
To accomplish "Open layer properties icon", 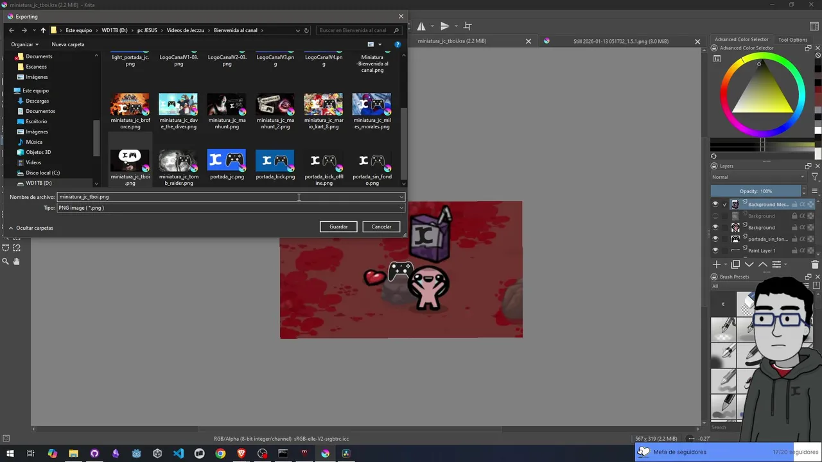I will pos(776,264).
